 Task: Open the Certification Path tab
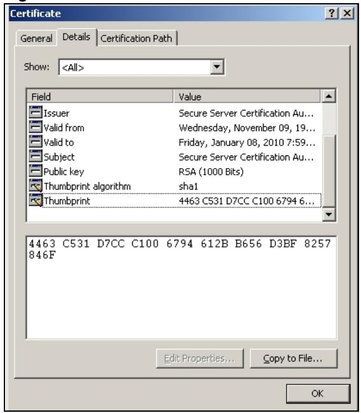coord(137,39)
